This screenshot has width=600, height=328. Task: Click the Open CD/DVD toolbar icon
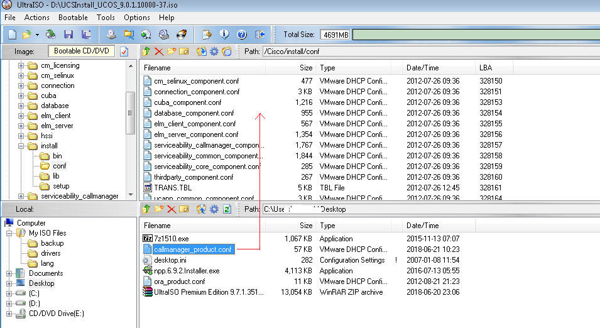click(50, 35)
